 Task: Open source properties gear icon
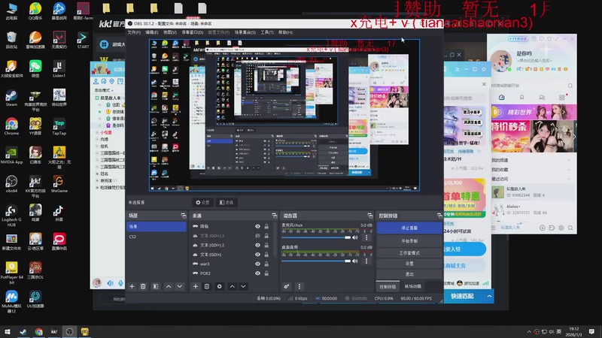click(219, 286)
